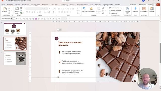Open the undo history dropdown arrow
161x91 pixels.
tap(19, 18)
